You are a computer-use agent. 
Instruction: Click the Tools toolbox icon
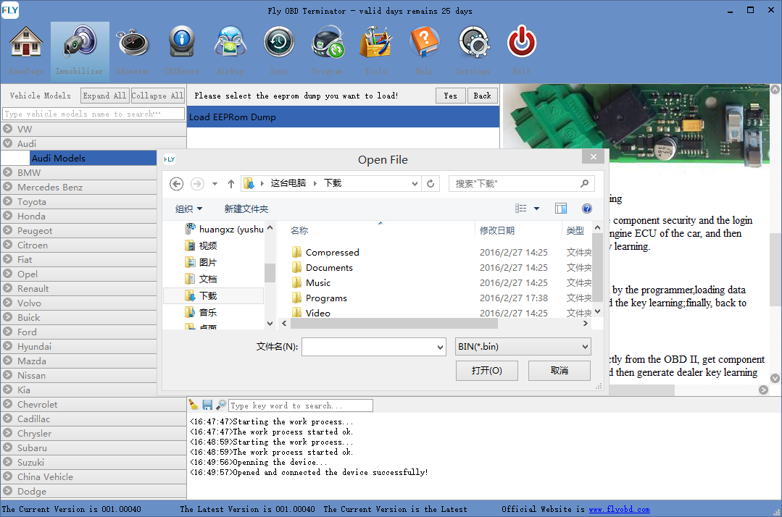[375, 43]
